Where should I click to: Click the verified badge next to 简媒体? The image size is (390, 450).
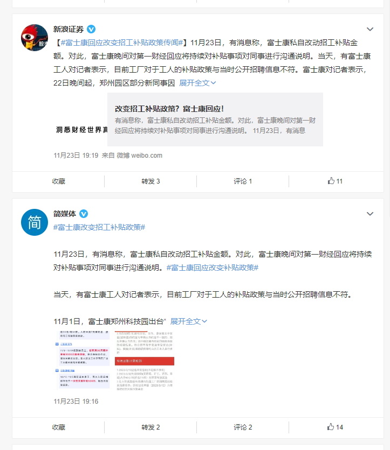tap(84, 214)
